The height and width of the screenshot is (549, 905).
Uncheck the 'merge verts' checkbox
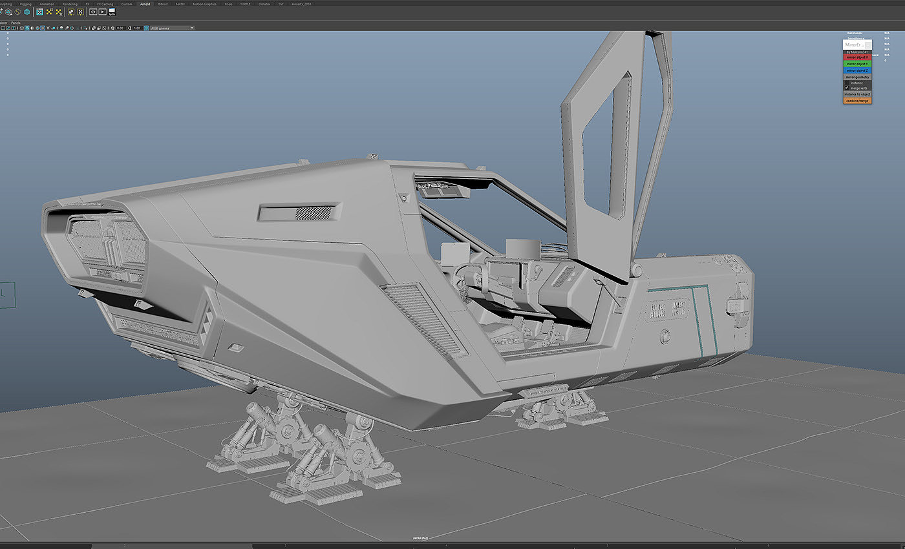[x=846, y=88]
